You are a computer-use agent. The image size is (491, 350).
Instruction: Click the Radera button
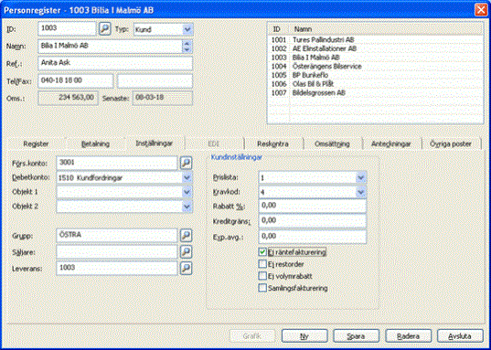click(x=408, y=336)
